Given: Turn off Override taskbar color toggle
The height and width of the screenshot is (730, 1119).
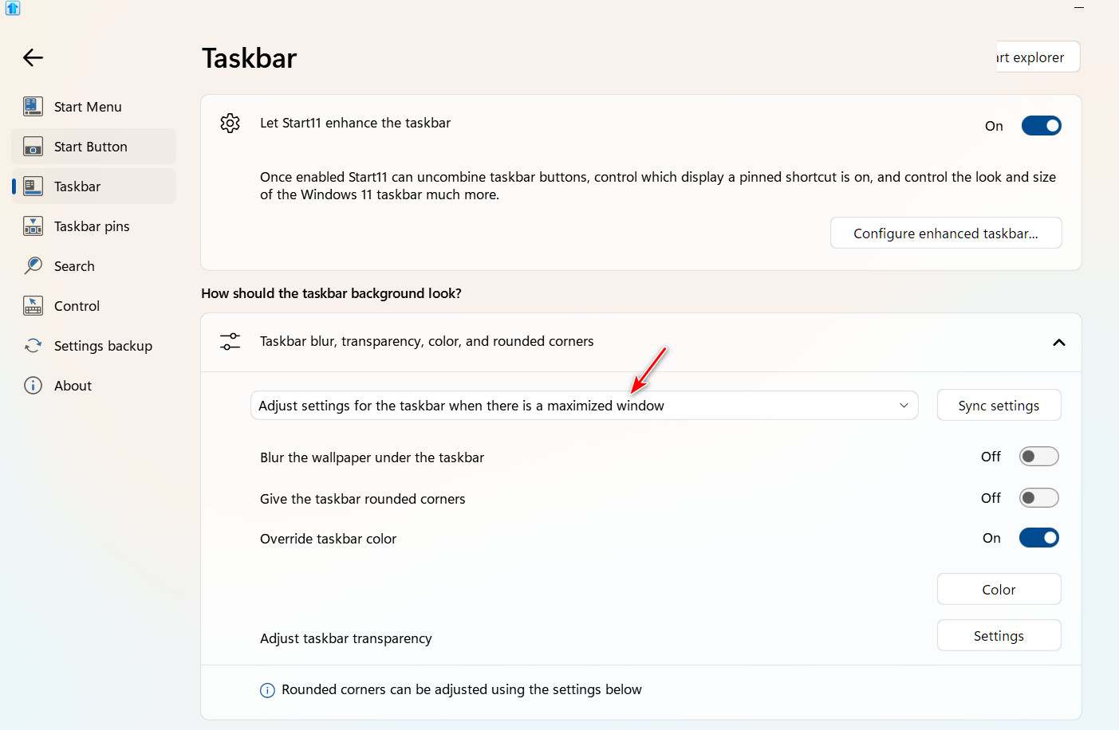Looking at the screenshot, I should coord(1038,538).
